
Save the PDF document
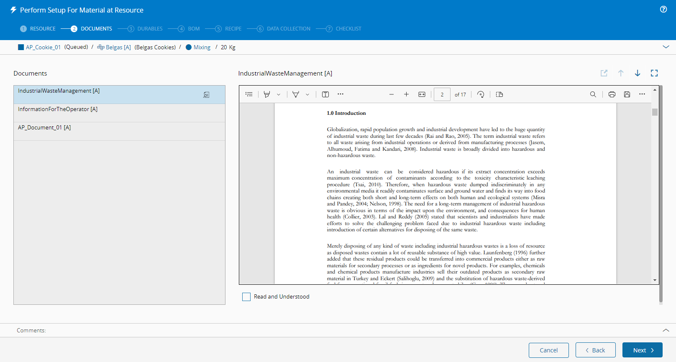click(627, 94)
